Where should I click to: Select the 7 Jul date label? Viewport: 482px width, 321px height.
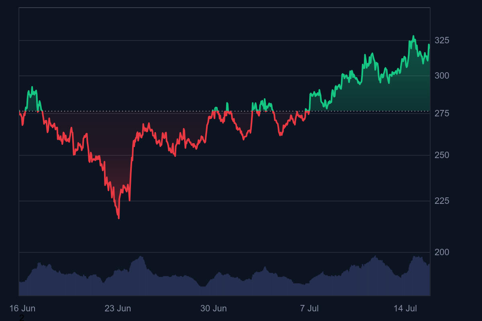coord(309,309)
